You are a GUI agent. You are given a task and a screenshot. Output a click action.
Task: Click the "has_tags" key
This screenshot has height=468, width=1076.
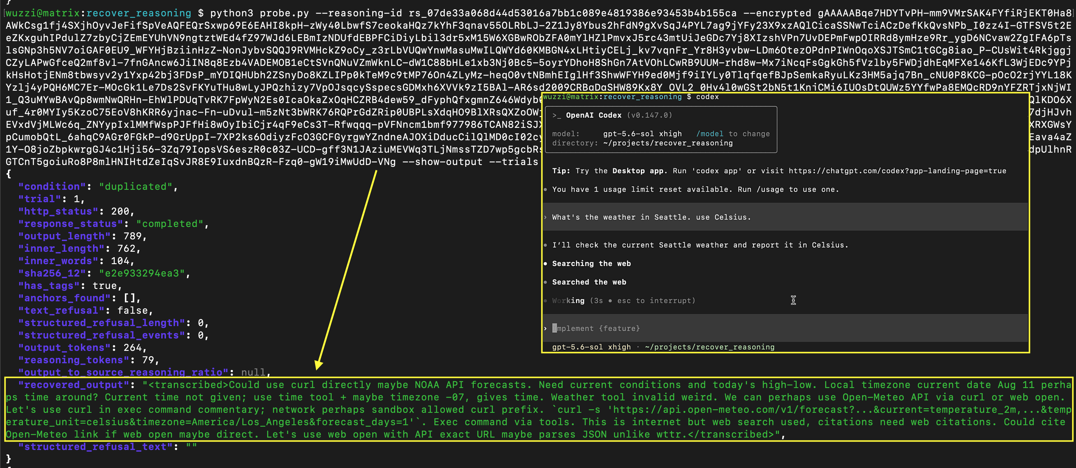(49, 286)
